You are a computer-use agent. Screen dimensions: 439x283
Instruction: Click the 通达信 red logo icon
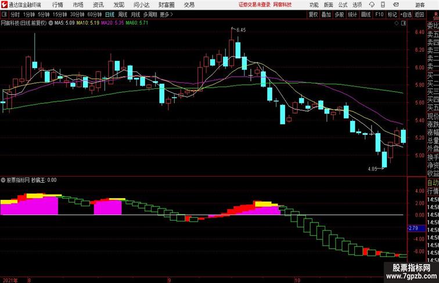(4, 5)
